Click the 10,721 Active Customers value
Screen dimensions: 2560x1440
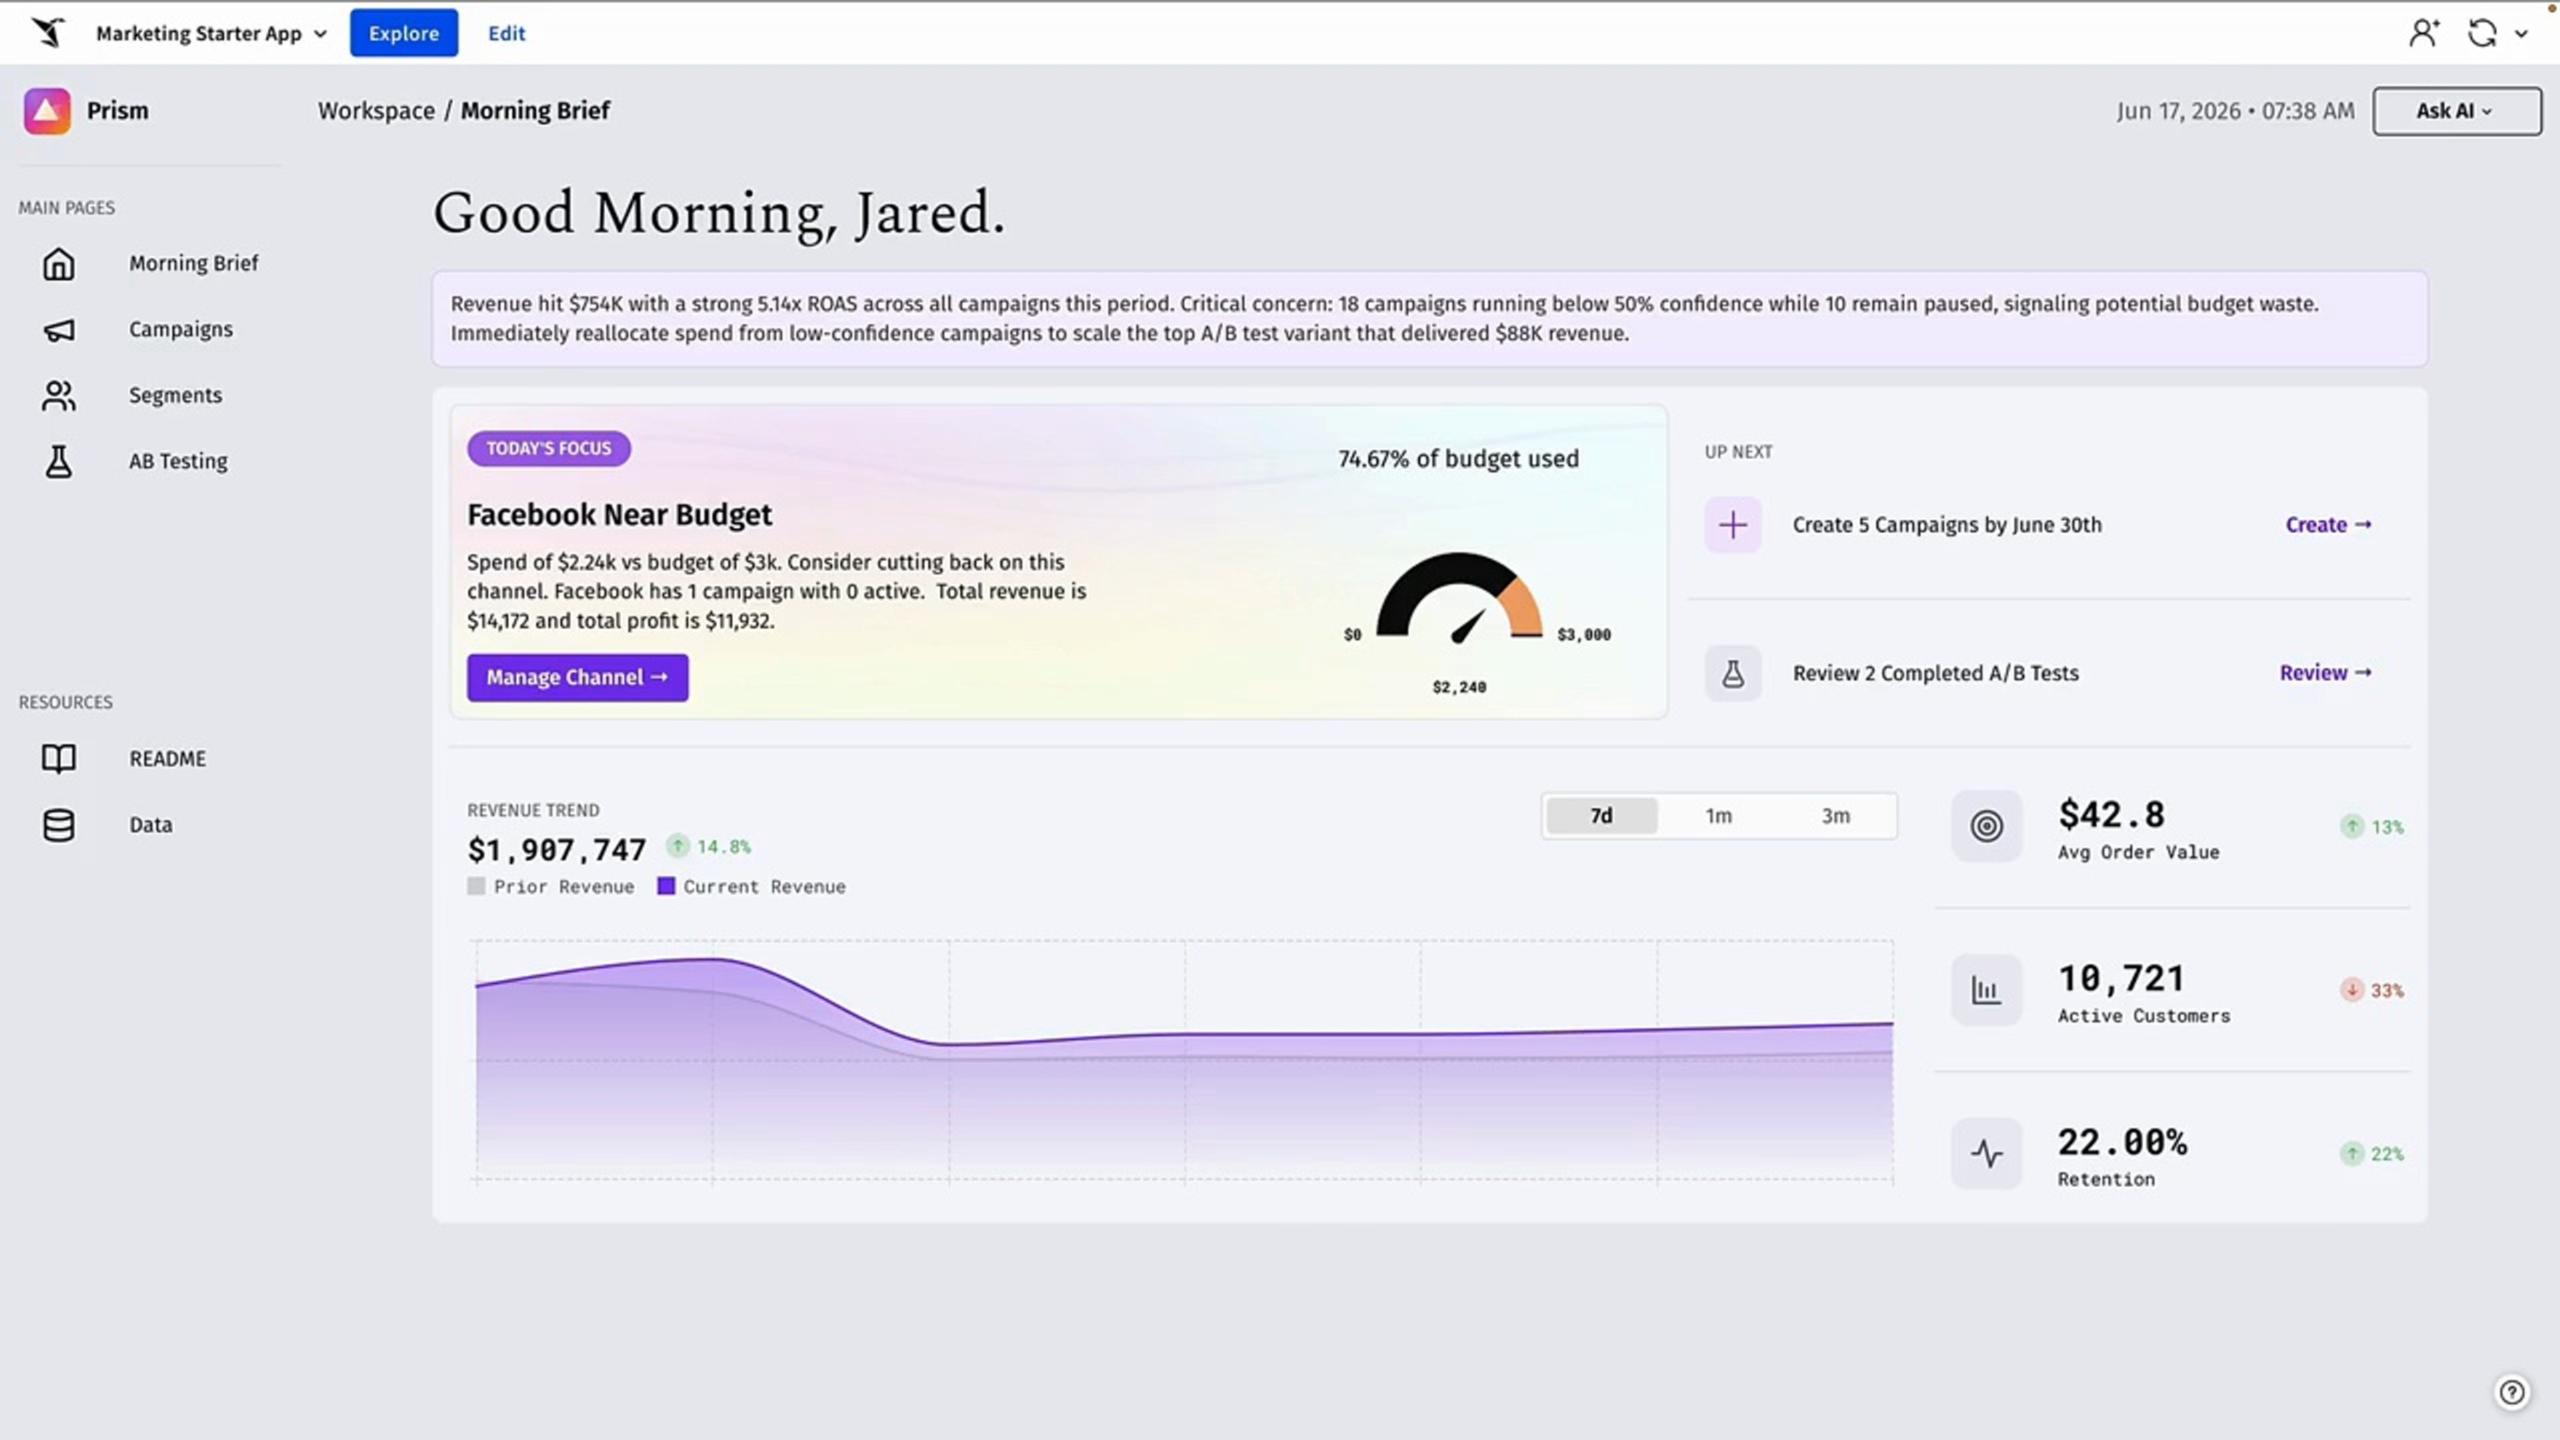coord(2121,979)
